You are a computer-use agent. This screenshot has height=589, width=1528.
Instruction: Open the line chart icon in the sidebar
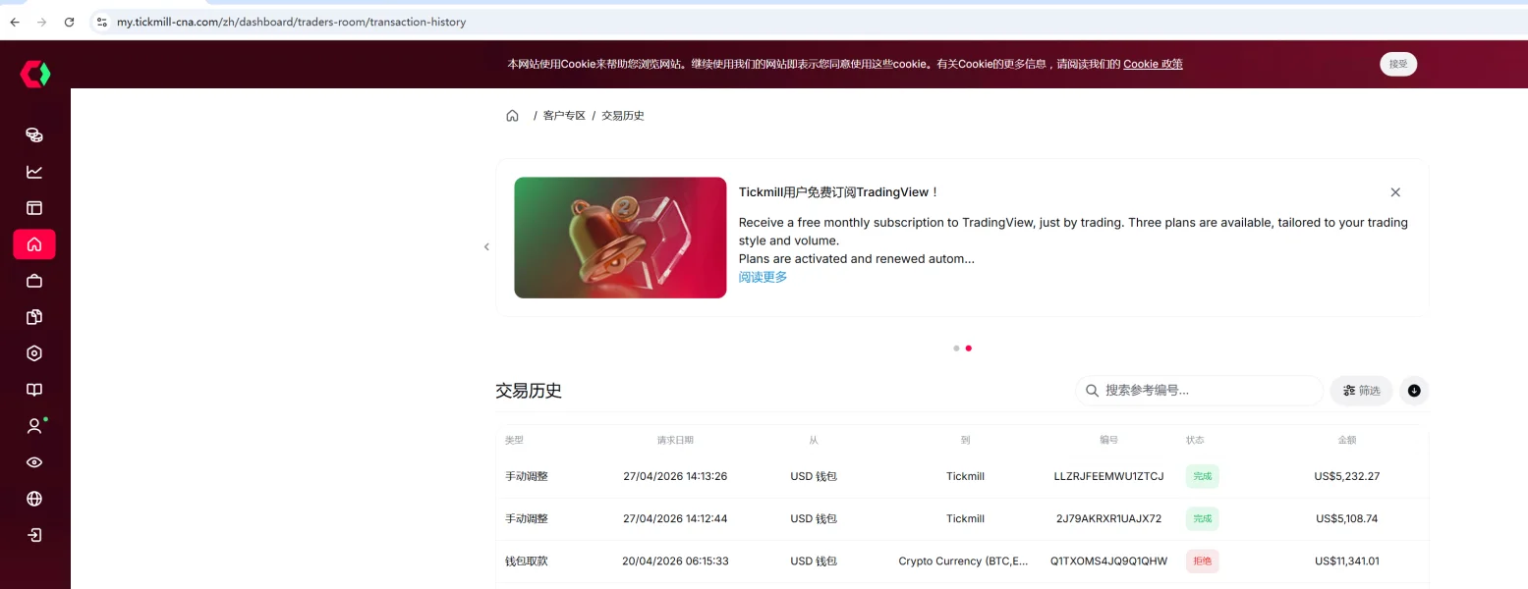point(34,172)
